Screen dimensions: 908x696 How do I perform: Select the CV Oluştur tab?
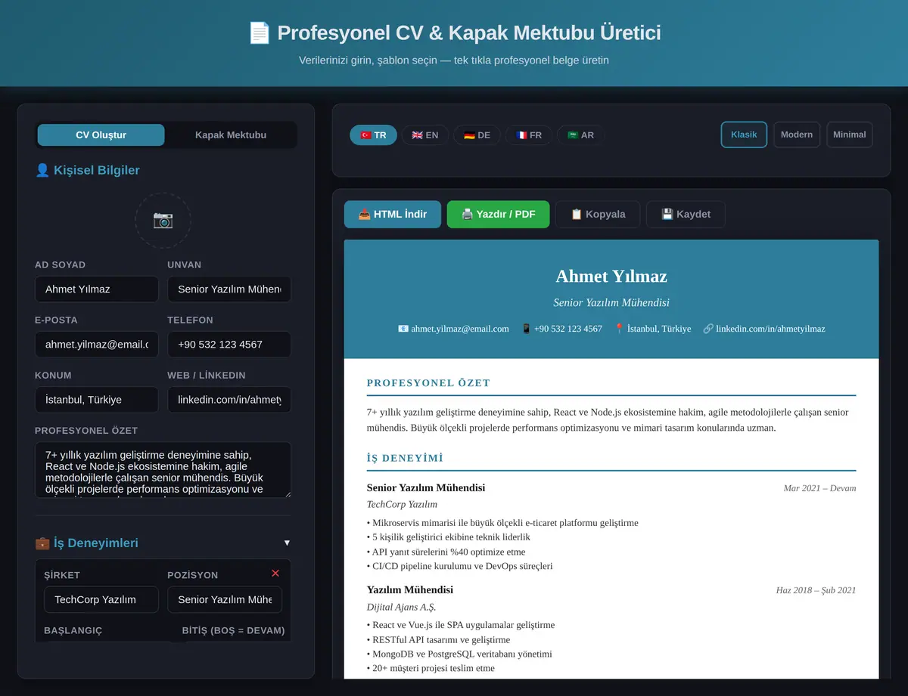point(101,135)
